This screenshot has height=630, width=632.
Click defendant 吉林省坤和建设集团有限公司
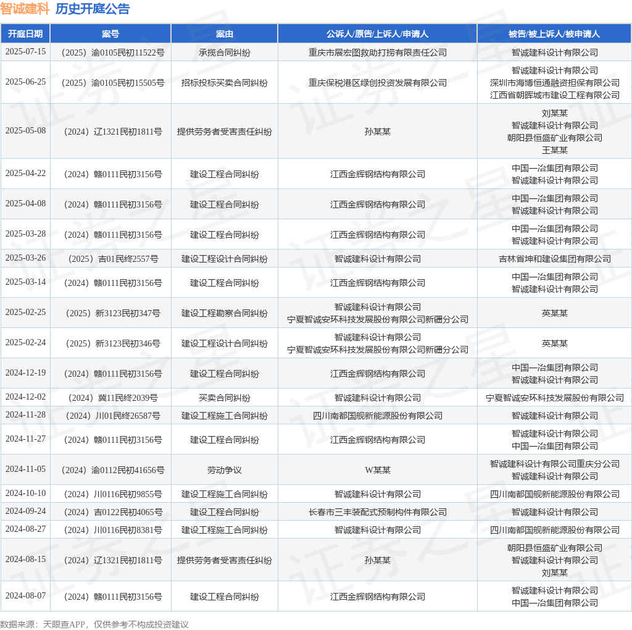[555, 259]
